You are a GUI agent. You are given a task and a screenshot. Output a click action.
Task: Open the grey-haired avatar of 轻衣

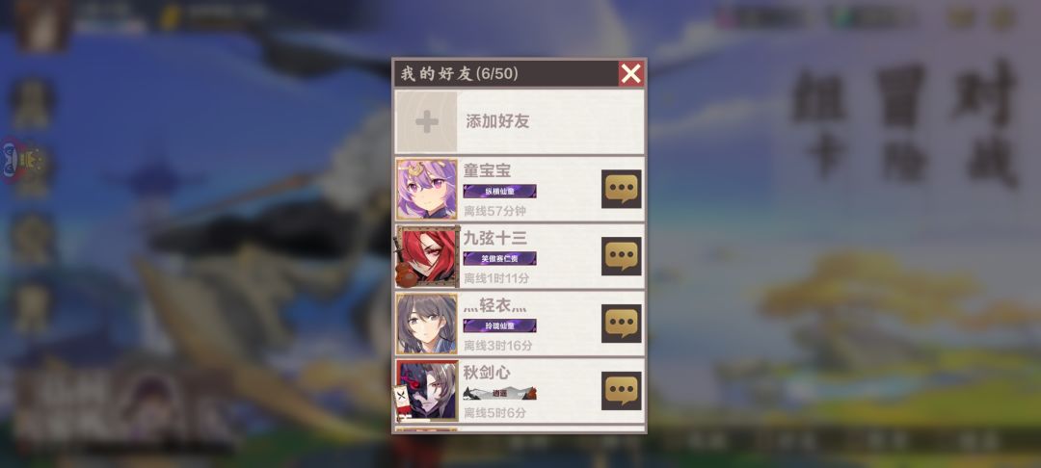(x=426, y=324)
